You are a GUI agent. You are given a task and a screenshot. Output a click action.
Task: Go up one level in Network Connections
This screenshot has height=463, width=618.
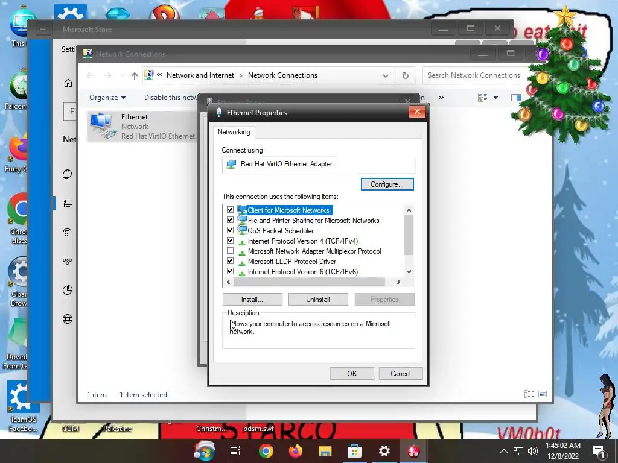[x=135, y=75]
